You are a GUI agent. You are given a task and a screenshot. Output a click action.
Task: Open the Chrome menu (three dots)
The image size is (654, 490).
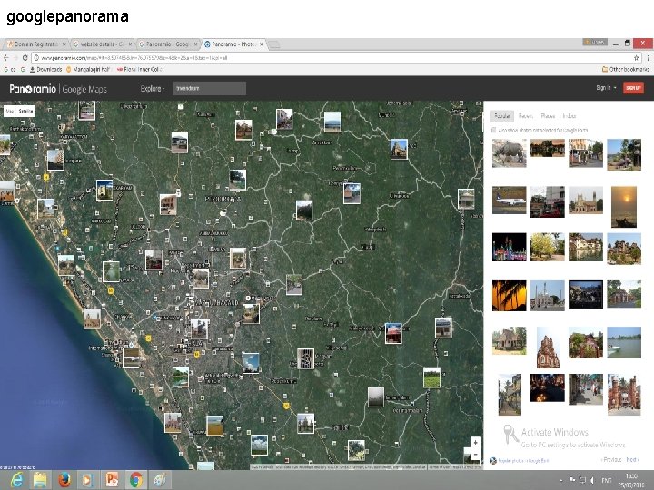[x=648, y=57]
